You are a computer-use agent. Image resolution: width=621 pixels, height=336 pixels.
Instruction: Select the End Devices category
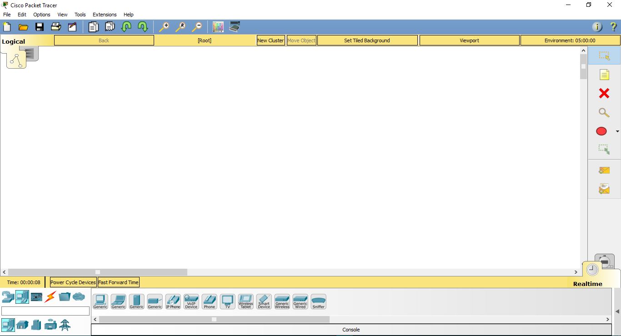click(22, 297)
